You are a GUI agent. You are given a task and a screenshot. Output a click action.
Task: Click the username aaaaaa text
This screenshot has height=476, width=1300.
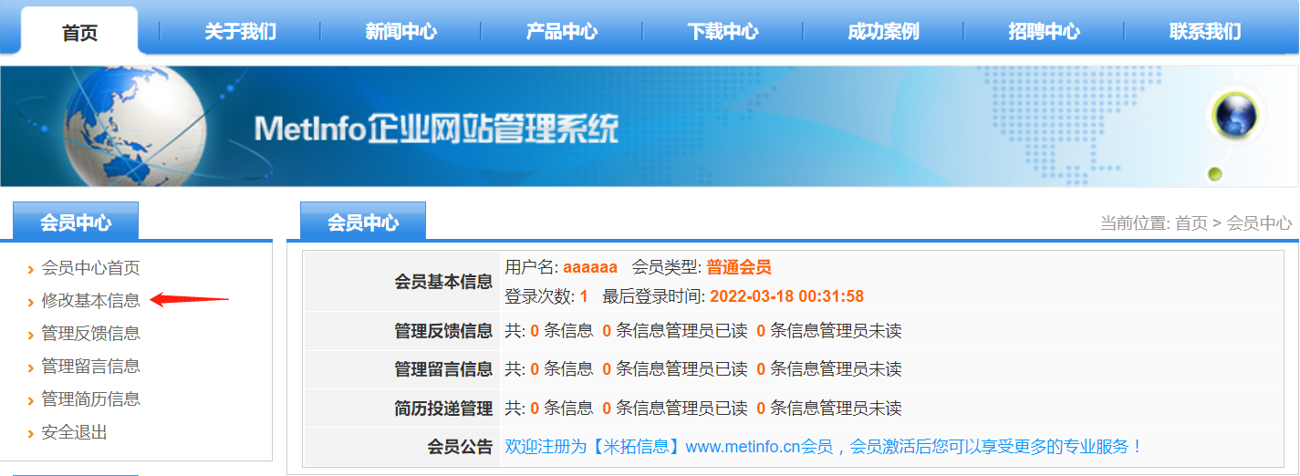pos(590,267)
